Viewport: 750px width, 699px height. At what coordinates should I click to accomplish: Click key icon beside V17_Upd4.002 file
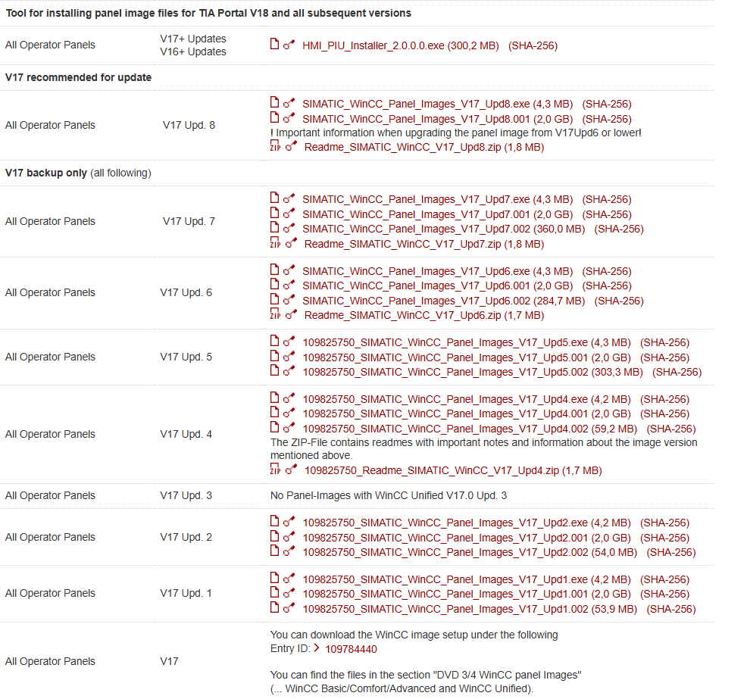click(289, 429)
